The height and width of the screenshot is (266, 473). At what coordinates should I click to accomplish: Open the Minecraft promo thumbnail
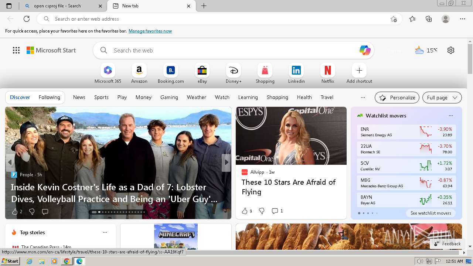pyautogui.click(x=176, y=237)
